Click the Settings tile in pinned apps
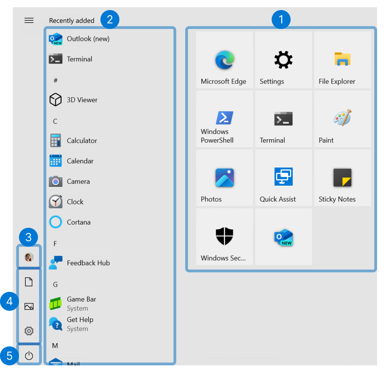The height and width of the screenshot is (375, 386). [x=283, y=60]
